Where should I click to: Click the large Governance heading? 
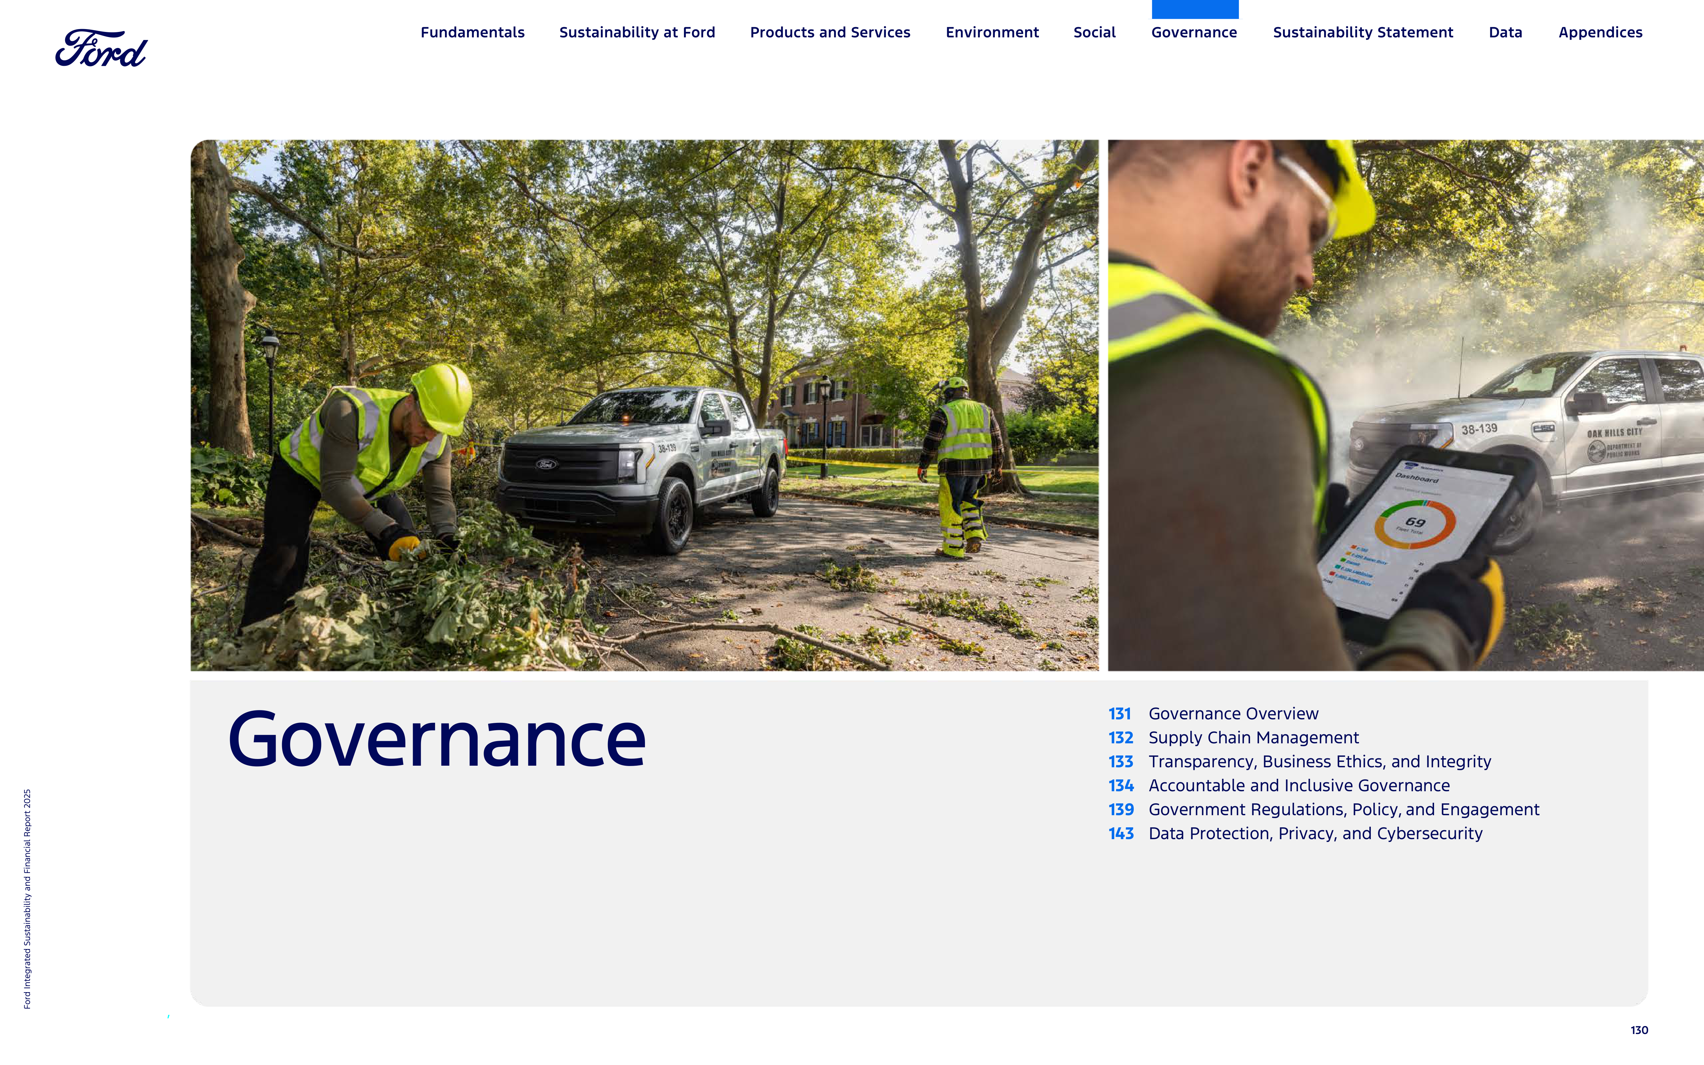pyautogui.click(x=437, y=738)
